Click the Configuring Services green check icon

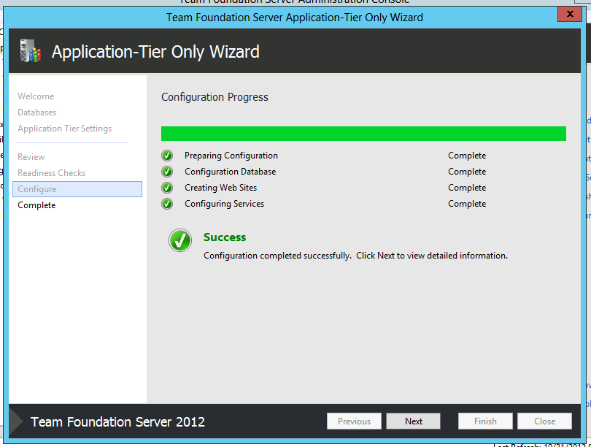[x=167, y=204]
